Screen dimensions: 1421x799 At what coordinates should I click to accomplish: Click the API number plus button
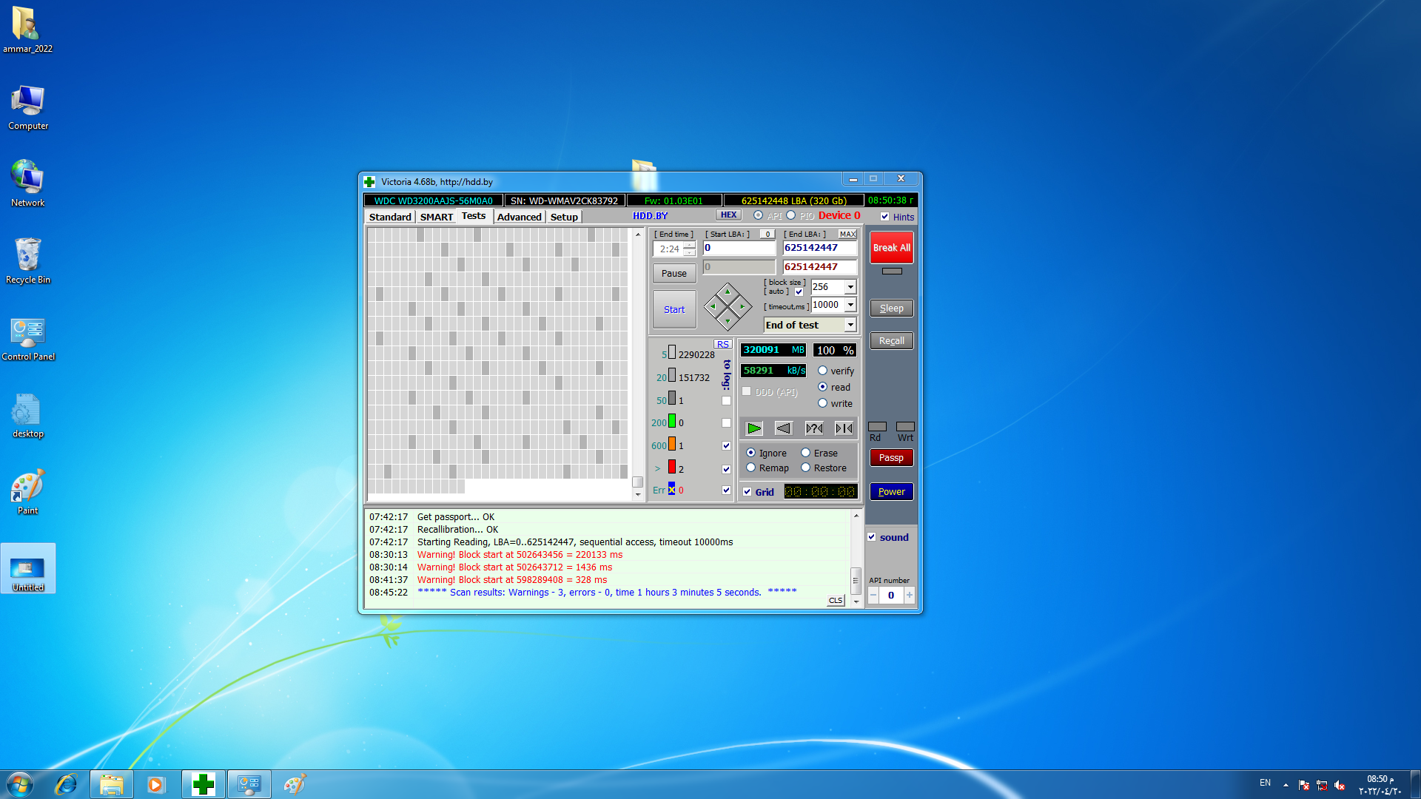tap(910, 595)
